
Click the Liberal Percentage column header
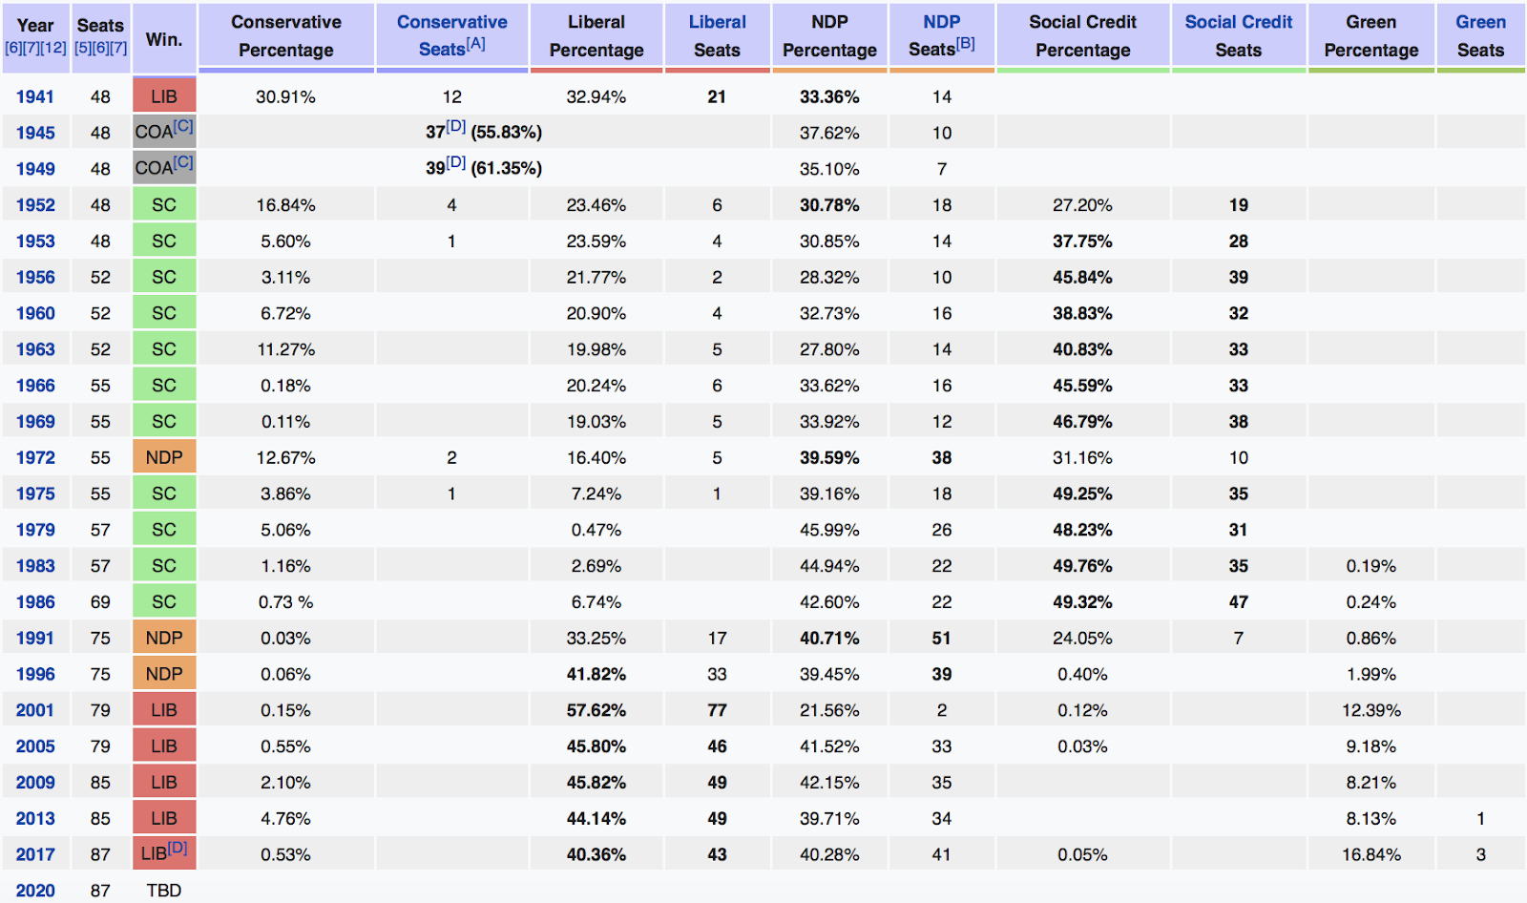click(x=596, y=36)
